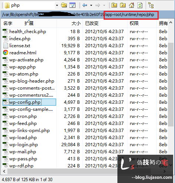Click wp-load.php file name
Image resolution: width=175 pixels, height=183 pixels.
(23, 138)
